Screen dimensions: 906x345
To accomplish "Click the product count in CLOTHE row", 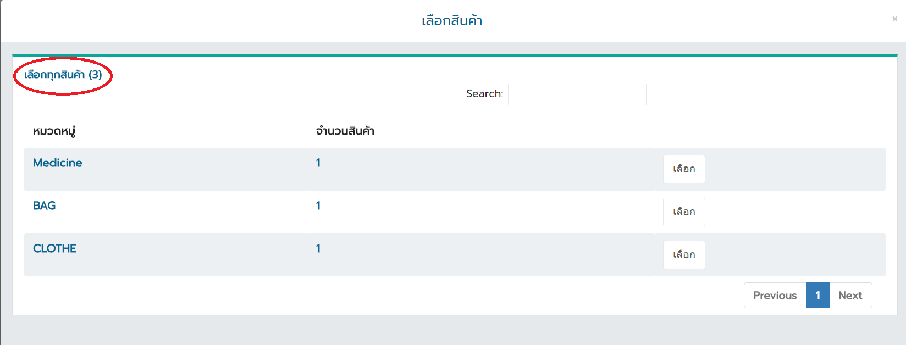I will tap(318, 248).
